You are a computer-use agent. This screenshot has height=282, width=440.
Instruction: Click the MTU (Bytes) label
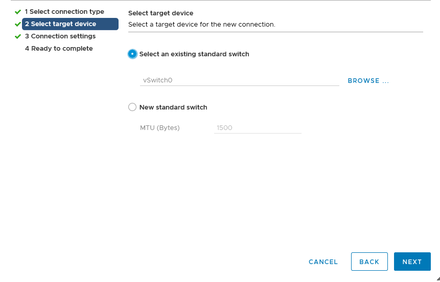click(159, 128)
